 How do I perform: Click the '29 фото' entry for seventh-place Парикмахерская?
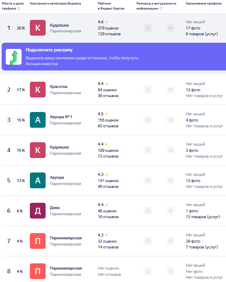pos(193,241)
